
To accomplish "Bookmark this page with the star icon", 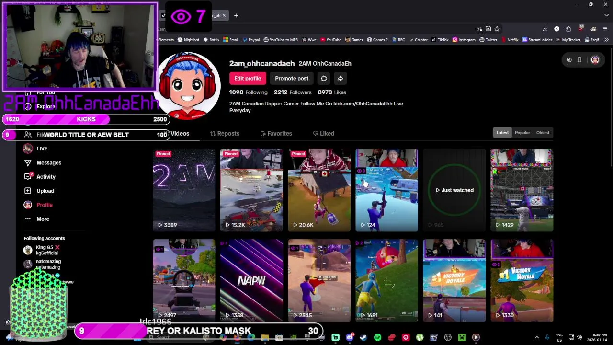I will [497, 29].
